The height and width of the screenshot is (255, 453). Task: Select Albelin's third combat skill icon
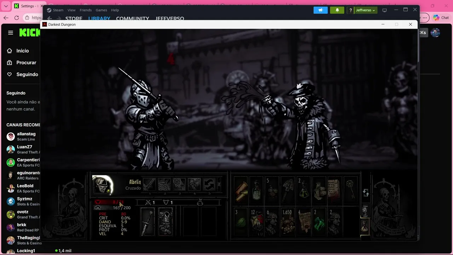click(x=179, y=185)
